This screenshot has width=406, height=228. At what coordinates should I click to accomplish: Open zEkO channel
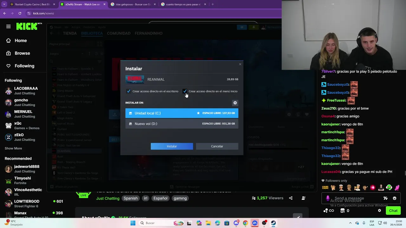(23, 137)
